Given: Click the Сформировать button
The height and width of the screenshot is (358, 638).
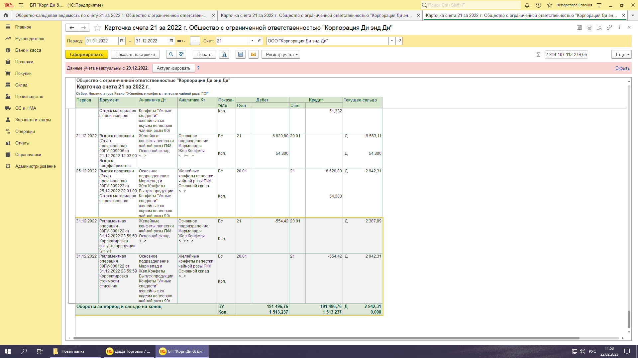Looking at the screenshot, I should click(86, 54).
